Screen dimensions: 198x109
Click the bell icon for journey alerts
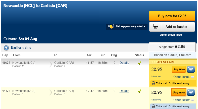[111, 27]
